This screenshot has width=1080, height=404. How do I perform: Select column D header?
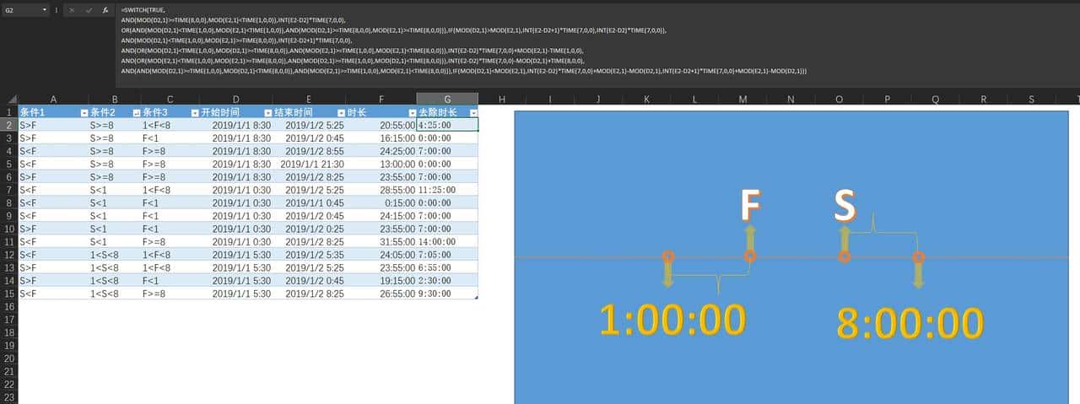235,100
